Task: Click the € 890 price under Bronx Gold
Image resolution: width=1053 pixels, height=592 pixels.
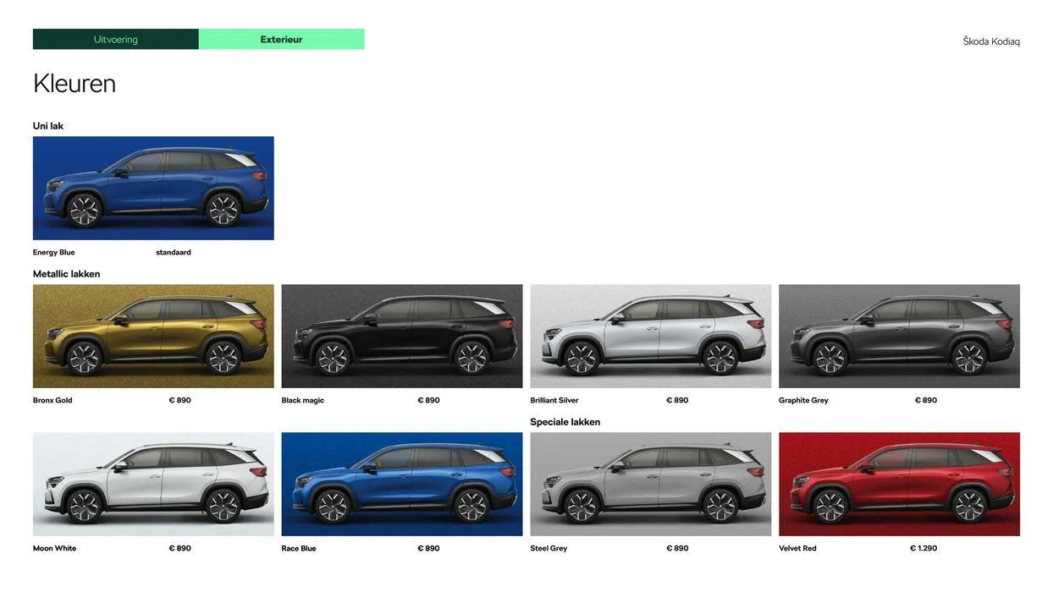Action: tap(179, 397)
